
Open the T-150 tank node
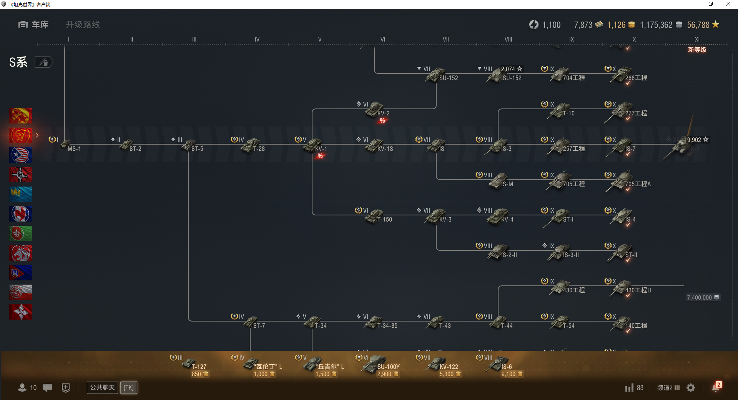[375, 216]
